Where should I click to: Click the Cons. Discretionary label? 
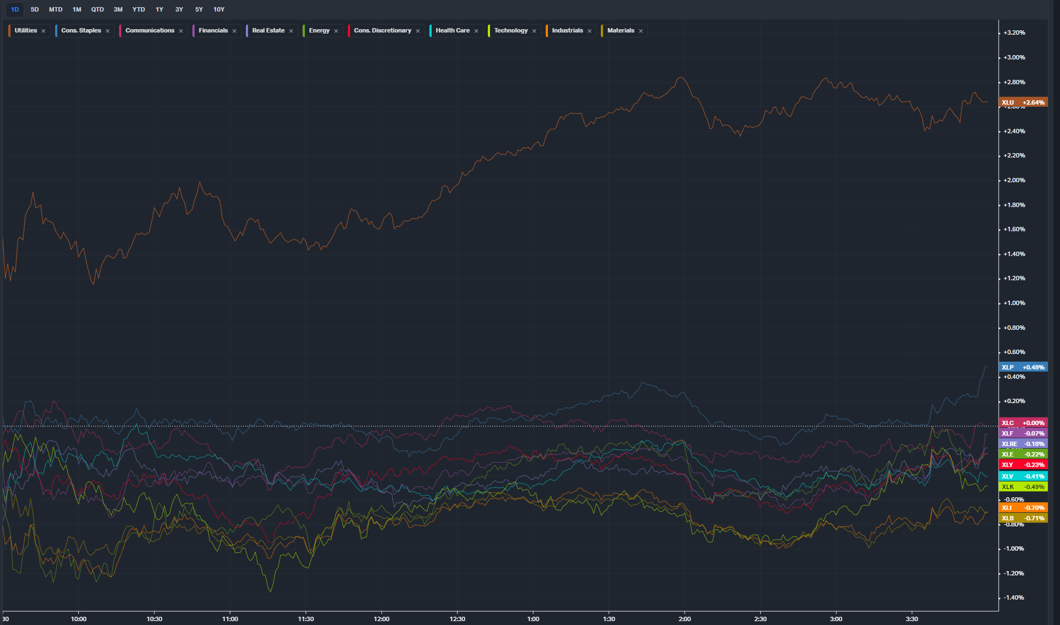383,30
